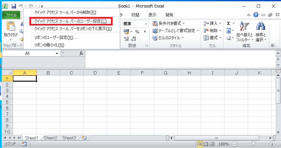Open セルのスタイル gallery
281x148 pixels.
pyautogui.click(x=168, y=38)
